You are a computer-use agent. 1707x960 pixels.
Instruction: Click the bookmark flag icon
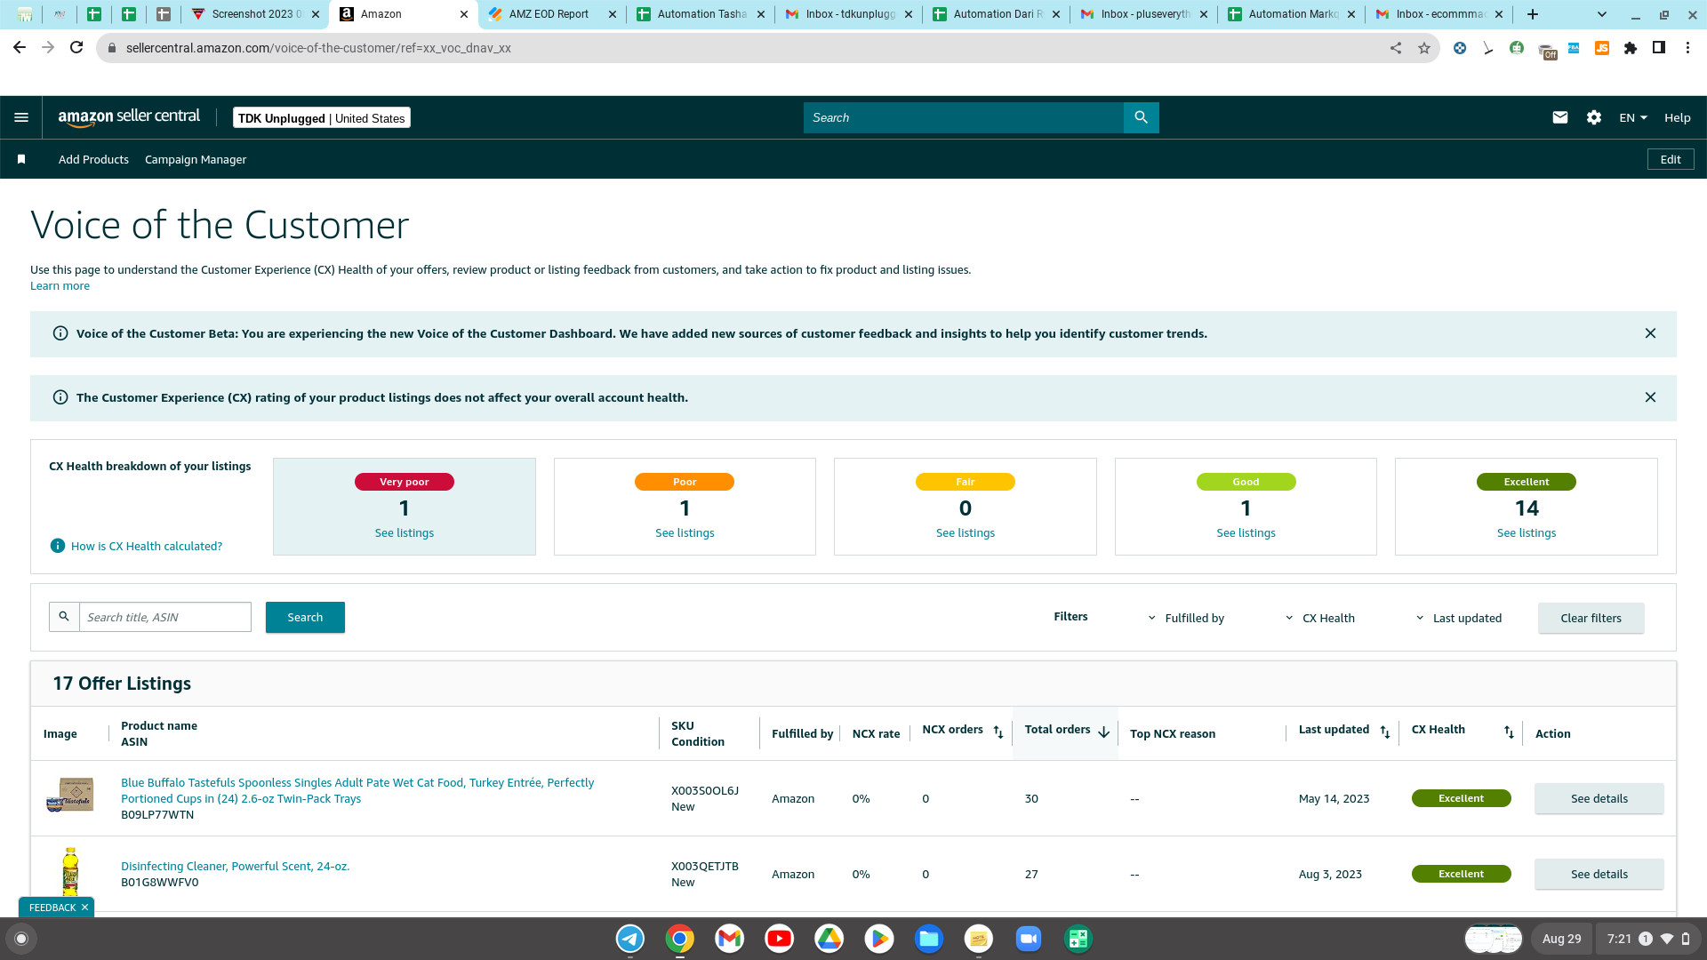pos(21,159)
